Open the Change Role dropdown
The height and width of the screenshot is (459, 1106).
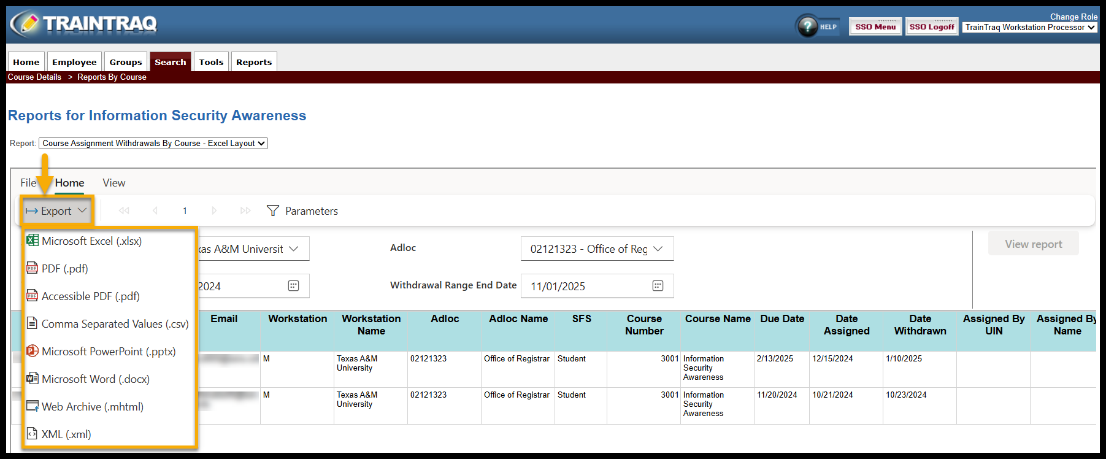(x=1029, y=27)
